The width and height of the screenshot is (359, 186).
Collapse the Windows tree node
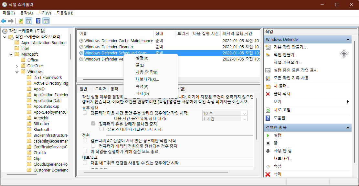click(x=17, y=71)
